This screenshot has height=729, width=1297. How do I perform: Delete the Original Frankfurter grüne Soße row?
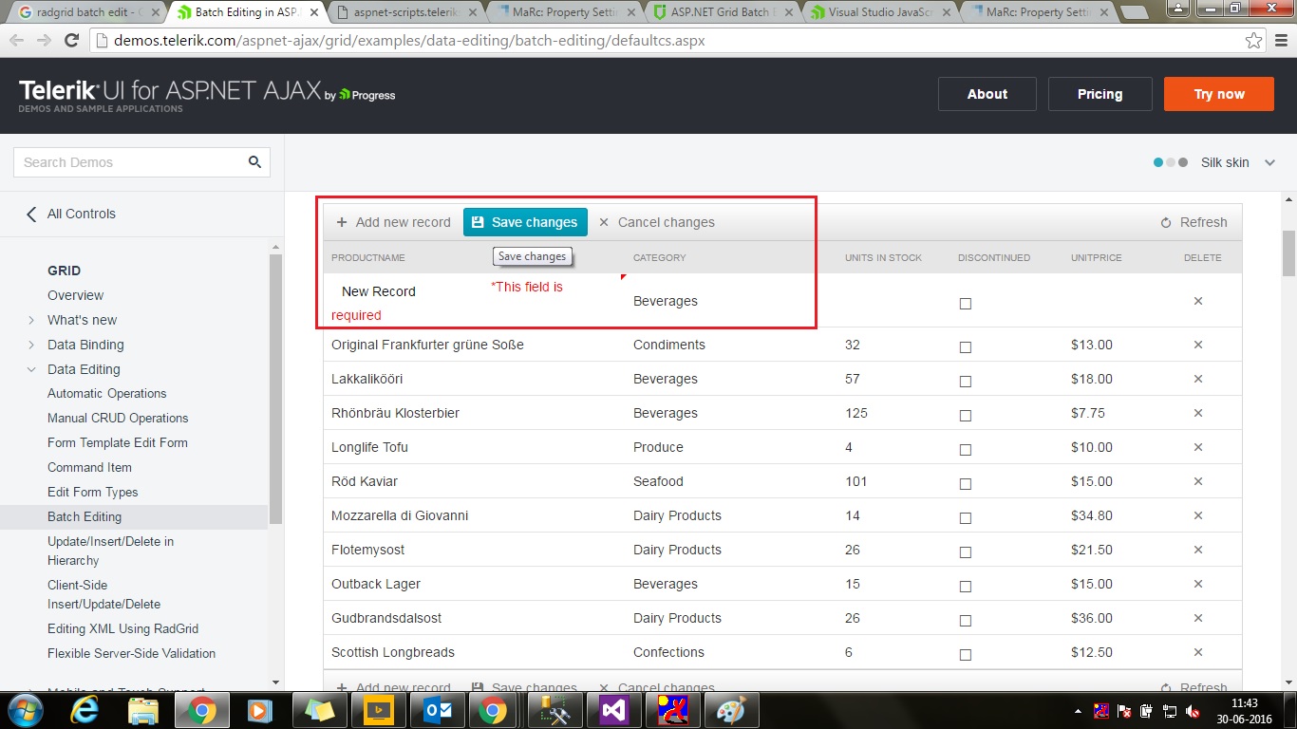(x=1198, y=345)
